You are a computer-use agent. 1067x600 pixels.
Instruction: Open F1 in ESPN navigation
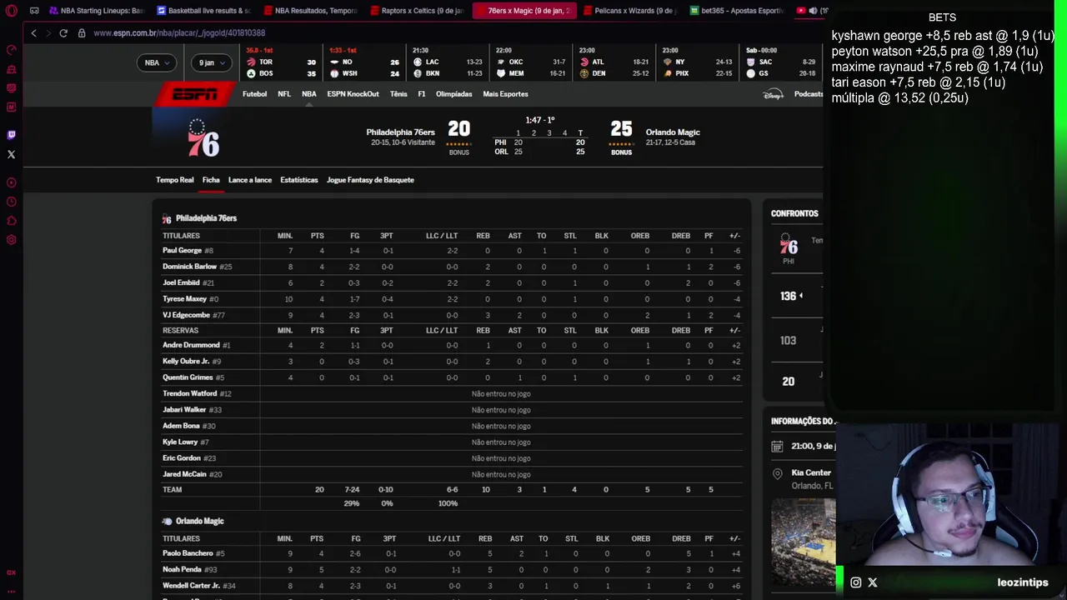pos(421,94)
